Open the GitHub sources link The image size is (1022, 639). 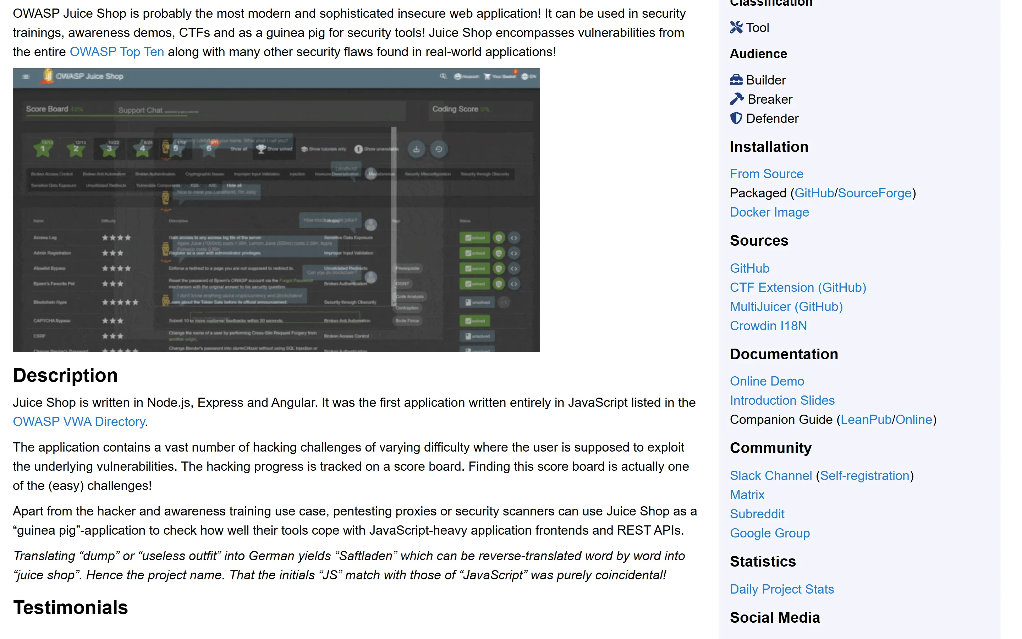tap(749, 268)
